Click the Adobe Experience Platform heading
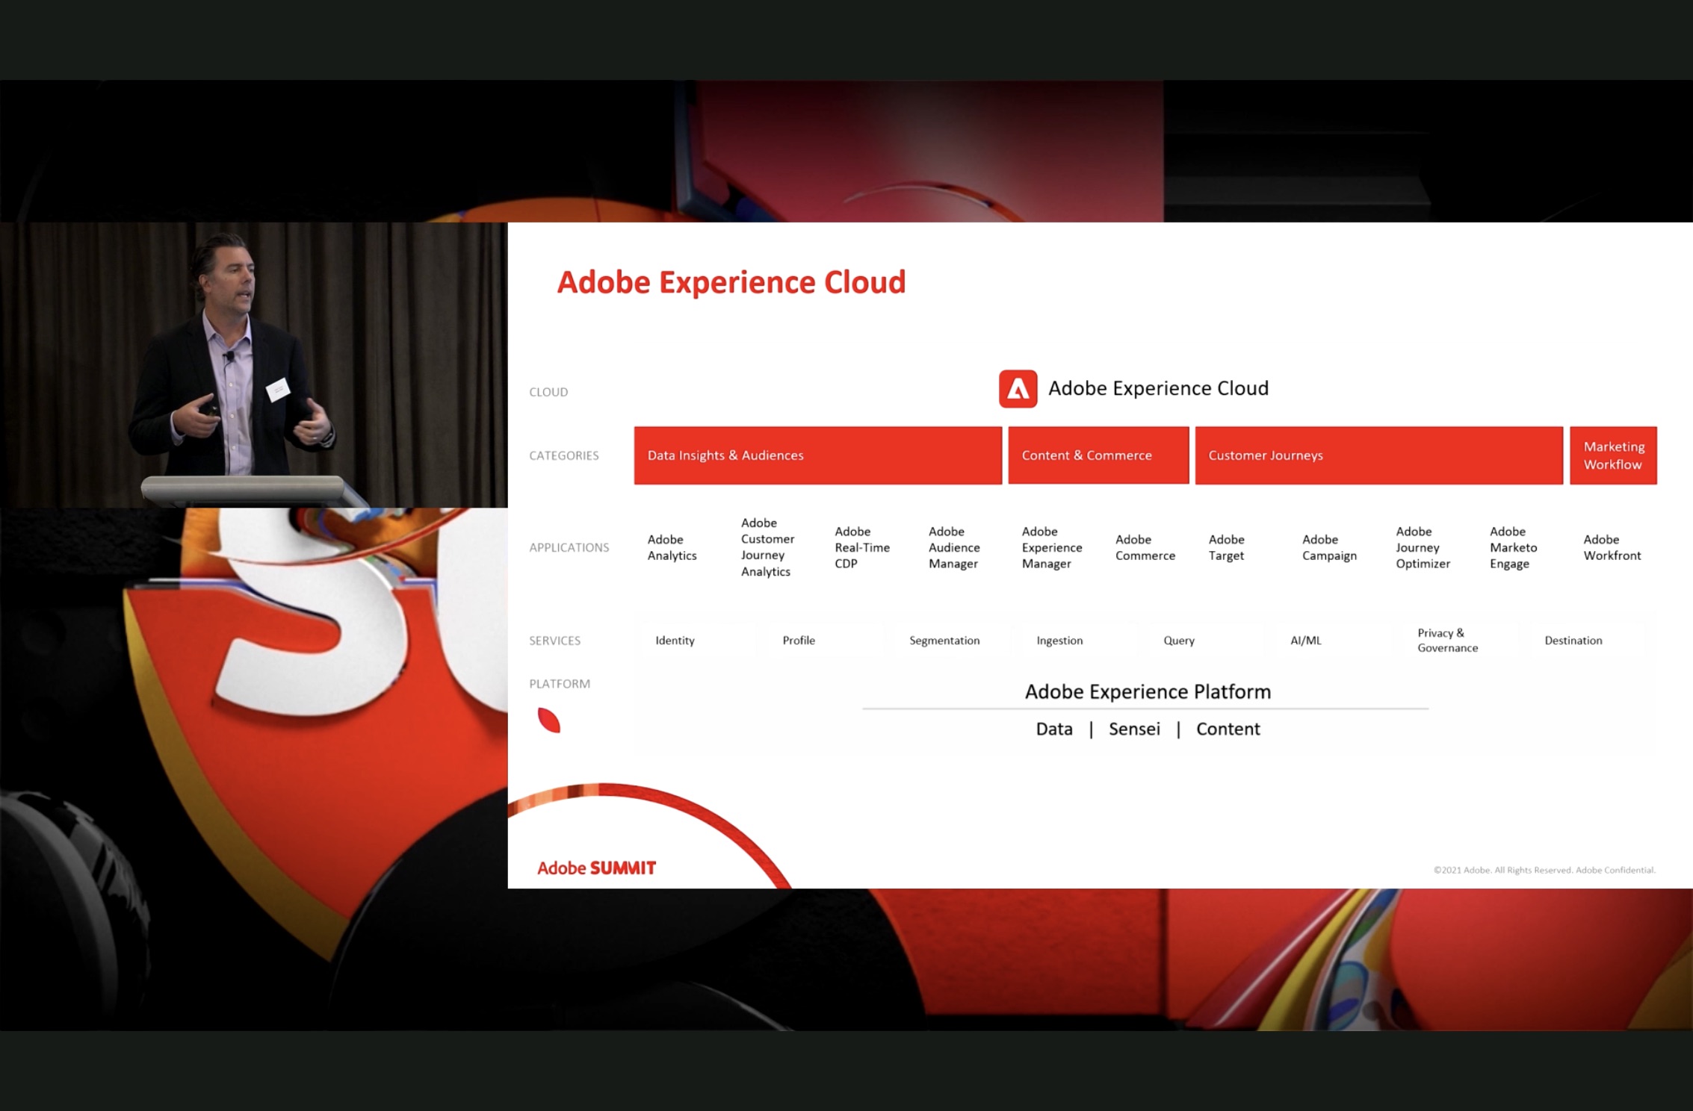The width and height of the screenshot is (1693, 1111). coord(1148,691)
